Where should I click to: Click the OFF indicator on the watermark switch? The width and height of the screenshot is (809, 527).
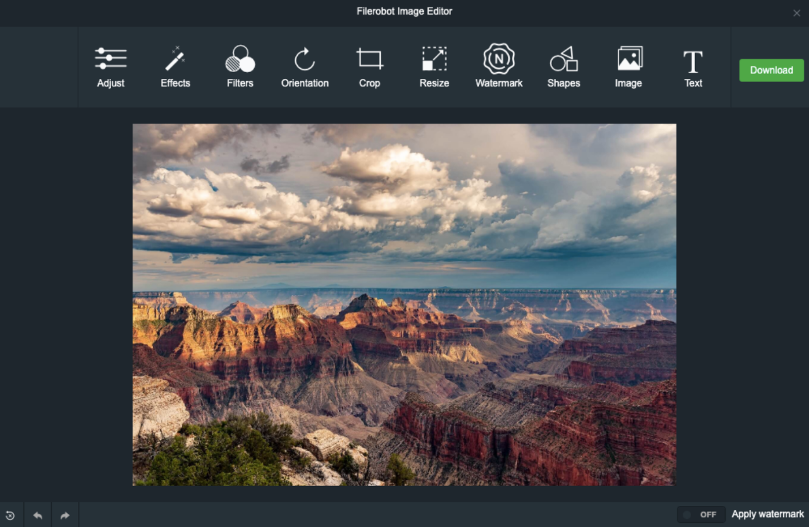pyautogui.click(x=708, y=514)
